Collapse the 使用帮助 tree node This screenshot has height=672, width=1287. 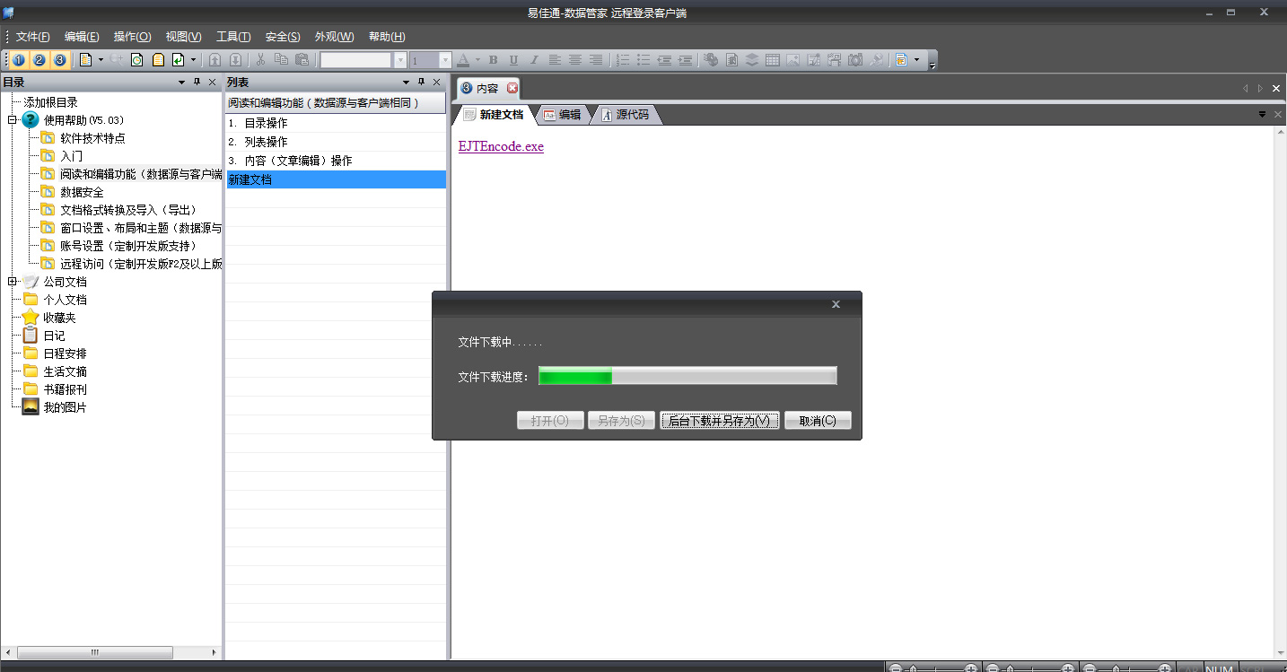[13, 120]
